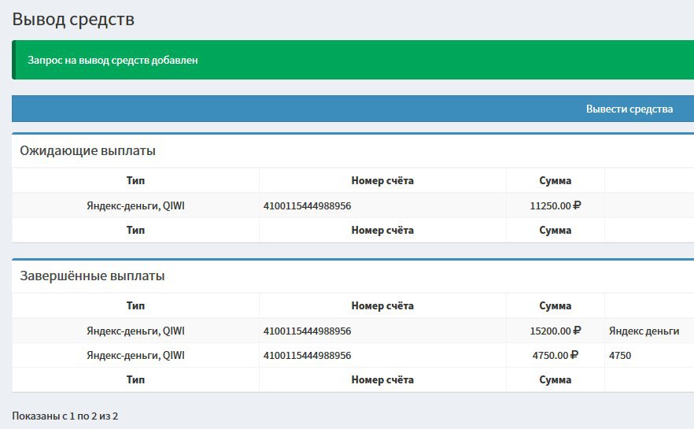Click the Показаны с 1 по 2 из 2 text
This screenshot has width=694, height=429.
click(x=65, y=416)
